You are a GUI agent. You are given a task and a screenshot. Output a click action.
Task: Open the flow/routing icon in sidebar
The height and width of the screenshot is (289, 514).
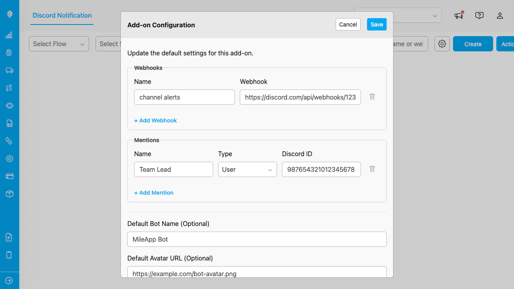click(x=9, y=88)
